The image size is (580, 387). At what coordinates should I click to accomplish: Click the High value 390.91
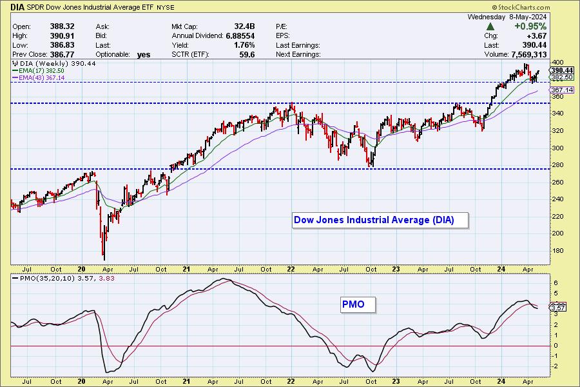point(62,35)
